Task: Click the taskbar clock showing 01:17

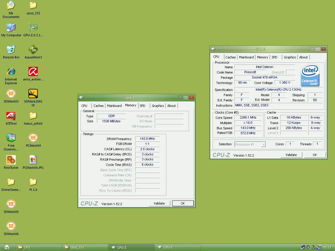Action: coord(327,248)
